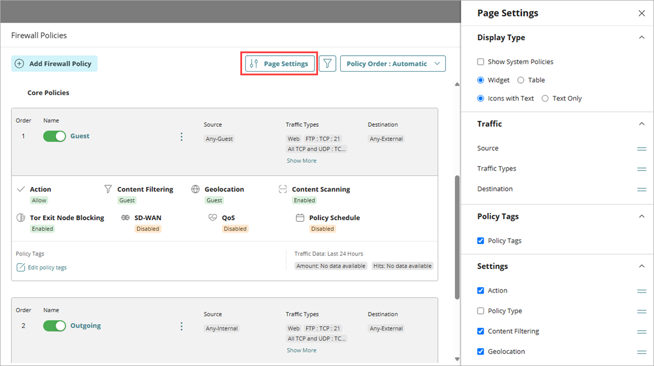Close the Page Settings panel
The height and width of the screenshot is (366, 654).
641,13
